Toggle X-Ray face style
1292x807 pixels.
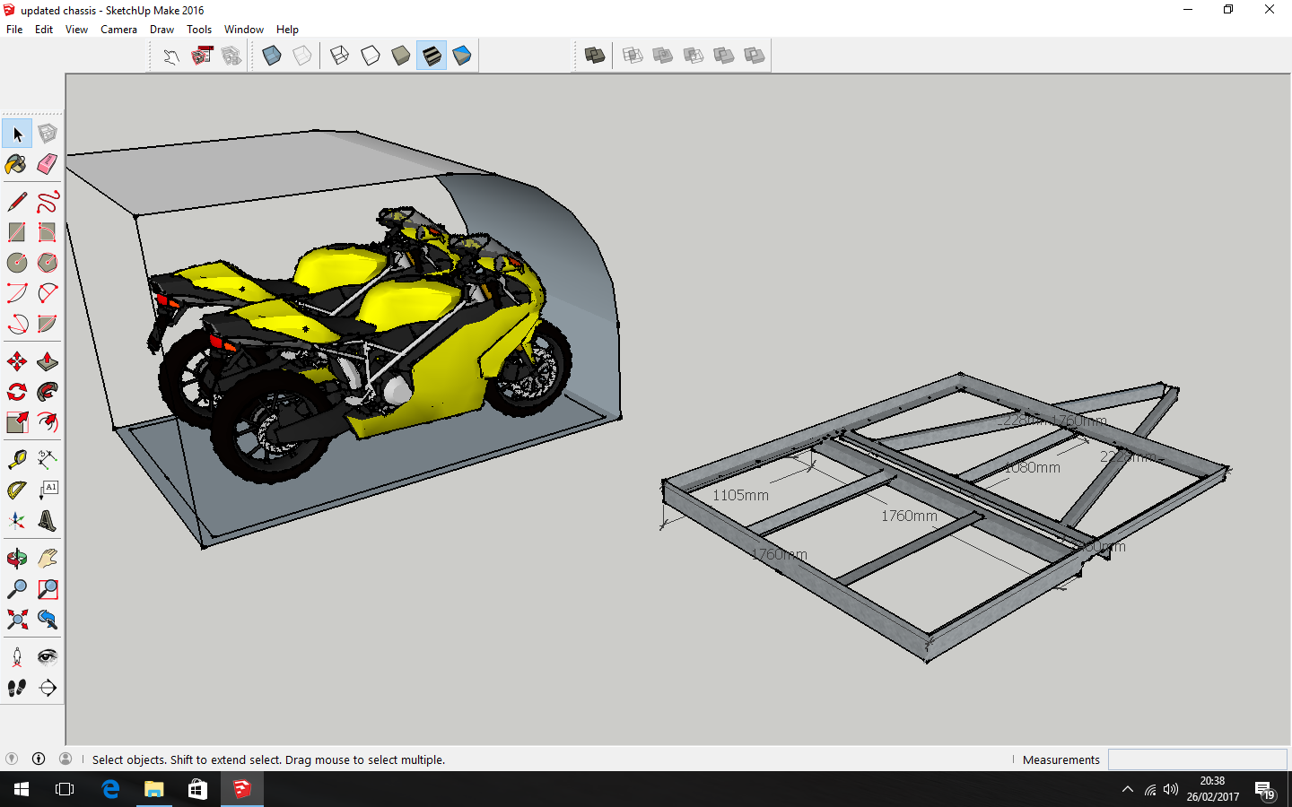tap(272, 56)
